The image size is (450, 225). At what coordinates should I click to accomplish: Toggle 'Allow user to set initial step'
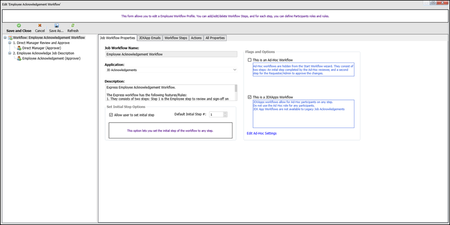[x=111, y=115]
